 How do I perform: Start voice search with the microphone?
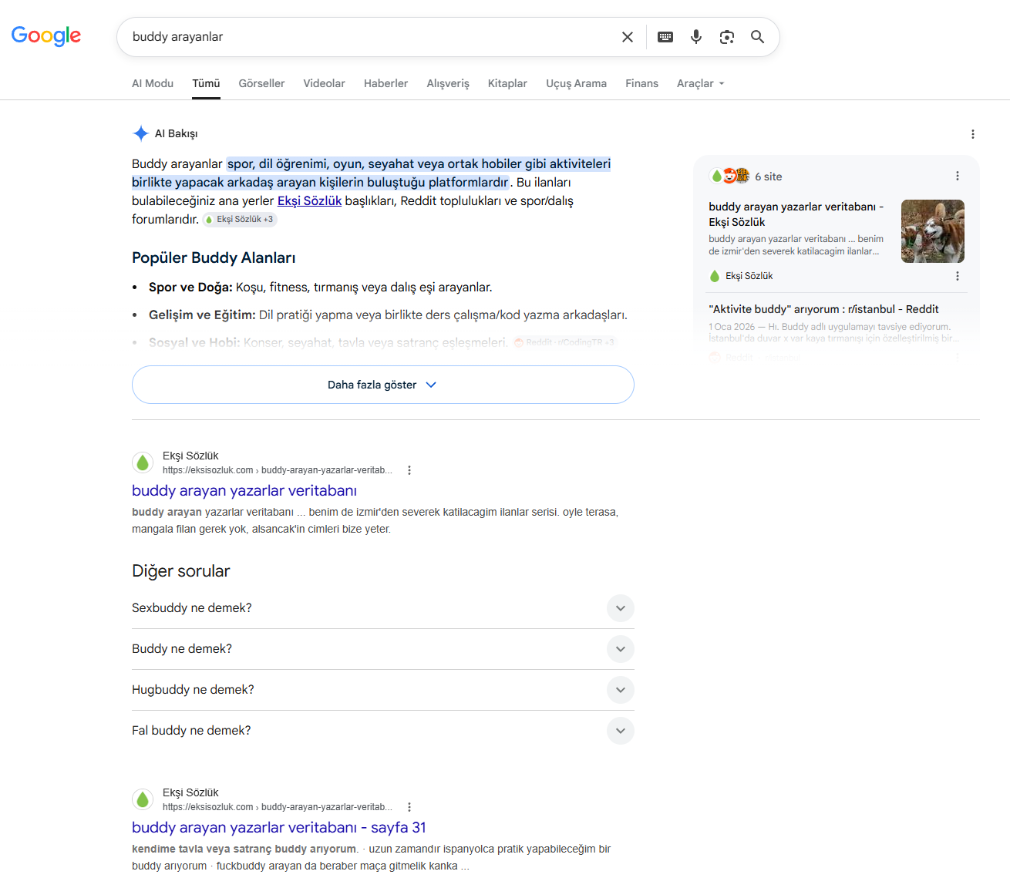696,37
